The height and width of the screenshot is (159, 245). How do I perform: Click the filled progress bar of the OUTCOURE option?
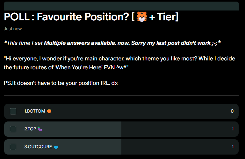click(89, 147)
